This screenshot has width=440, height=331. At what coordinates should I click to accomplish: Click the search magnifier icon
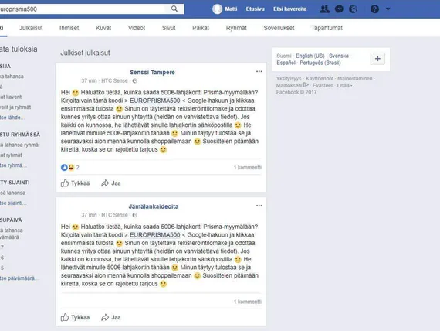tap(174, 9)
